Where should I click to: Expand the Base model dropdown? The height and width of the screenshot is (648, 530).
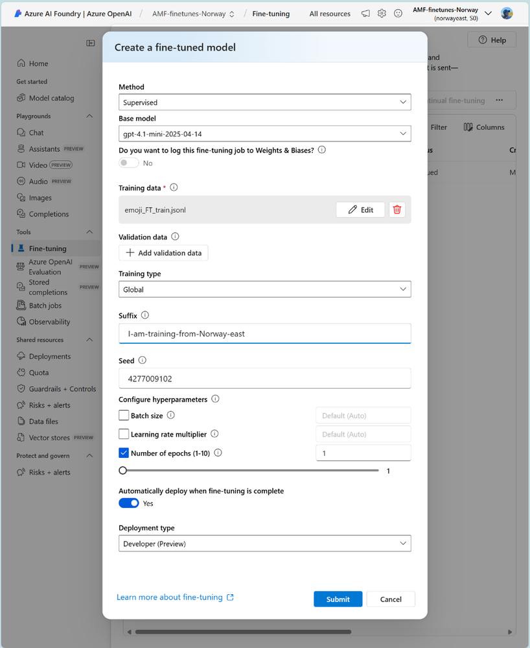pos(264,134)
